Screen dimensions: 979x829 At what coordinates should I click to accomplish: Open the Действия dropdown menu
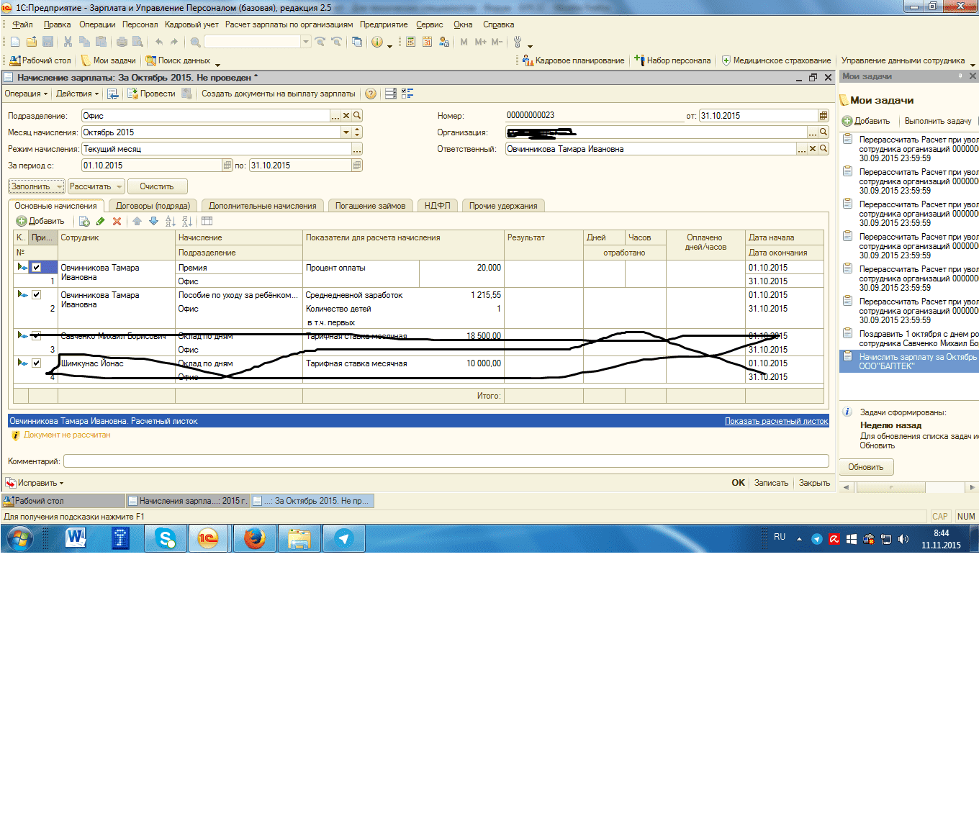(77, 94)
